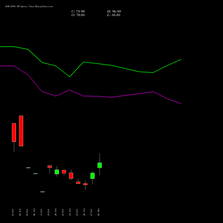This screenshot has height=223, width=223.
Task: Select the 19 Feb date label
Action: [49, 212]
